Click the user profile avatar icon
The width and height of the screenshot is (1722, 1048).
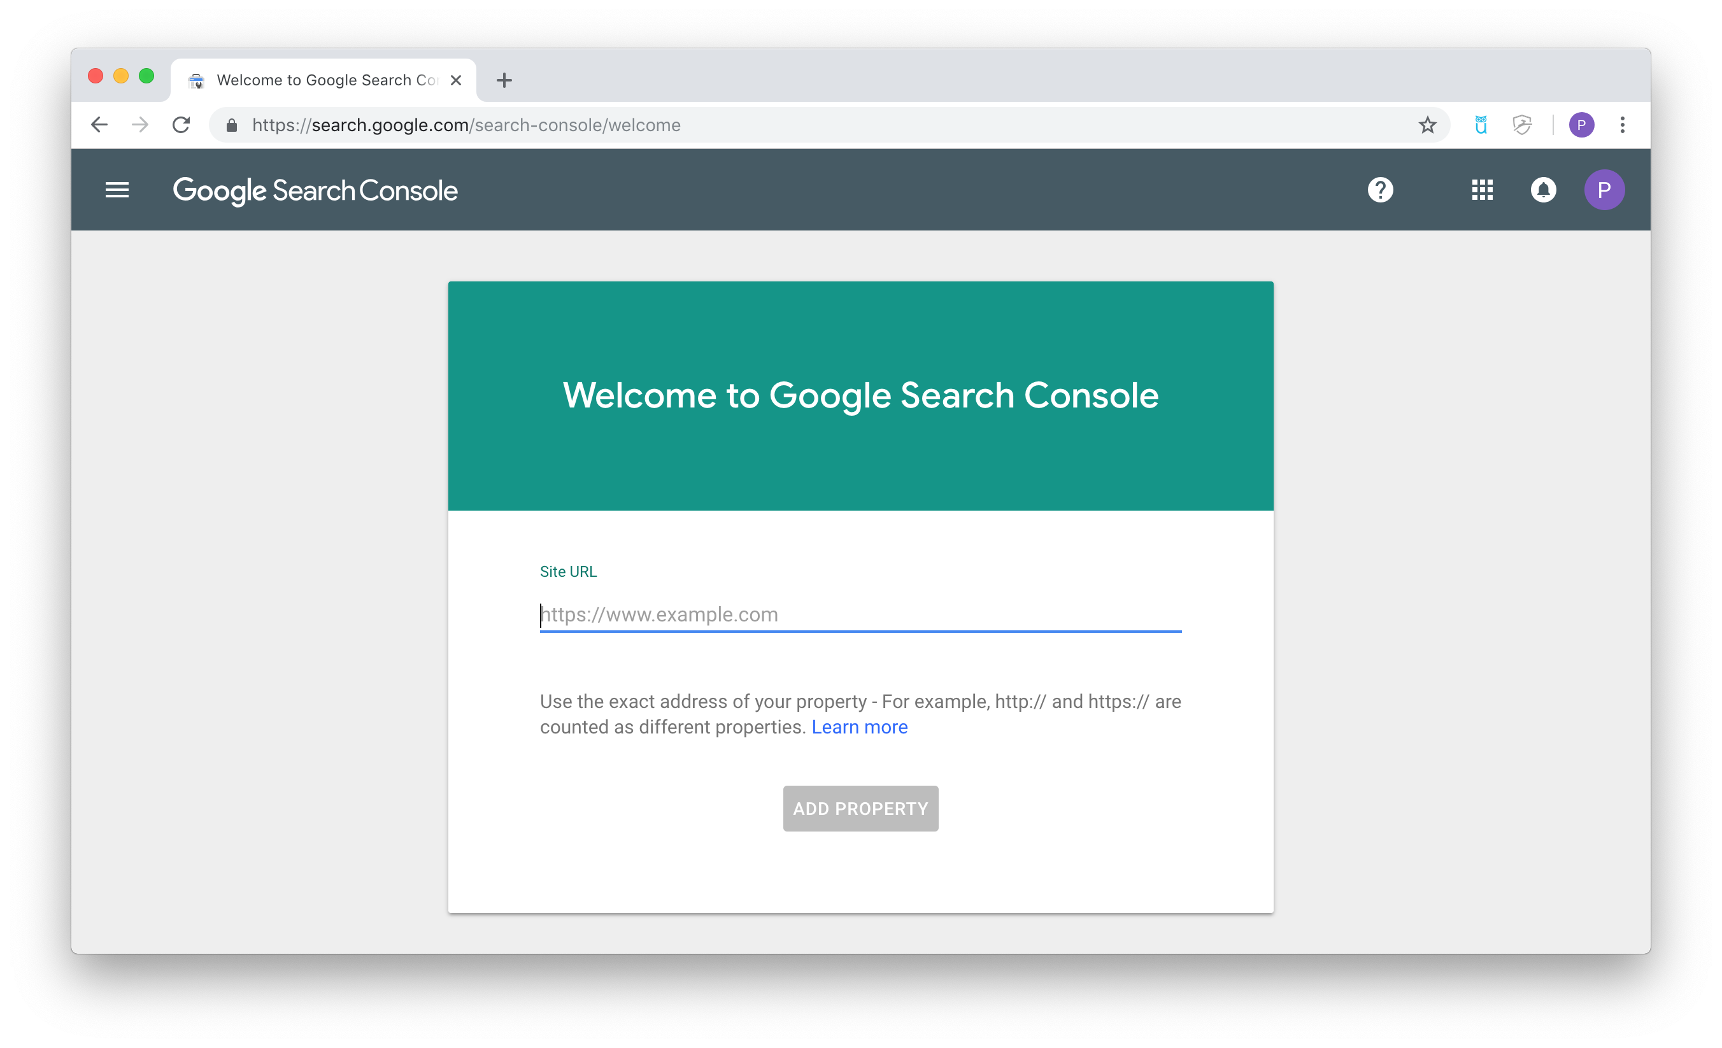(1605, 190)
